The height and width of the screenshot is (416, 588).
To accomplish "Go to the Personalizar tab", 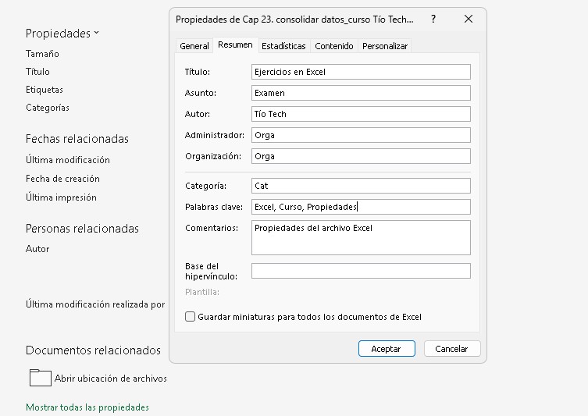I will (385, 46).
